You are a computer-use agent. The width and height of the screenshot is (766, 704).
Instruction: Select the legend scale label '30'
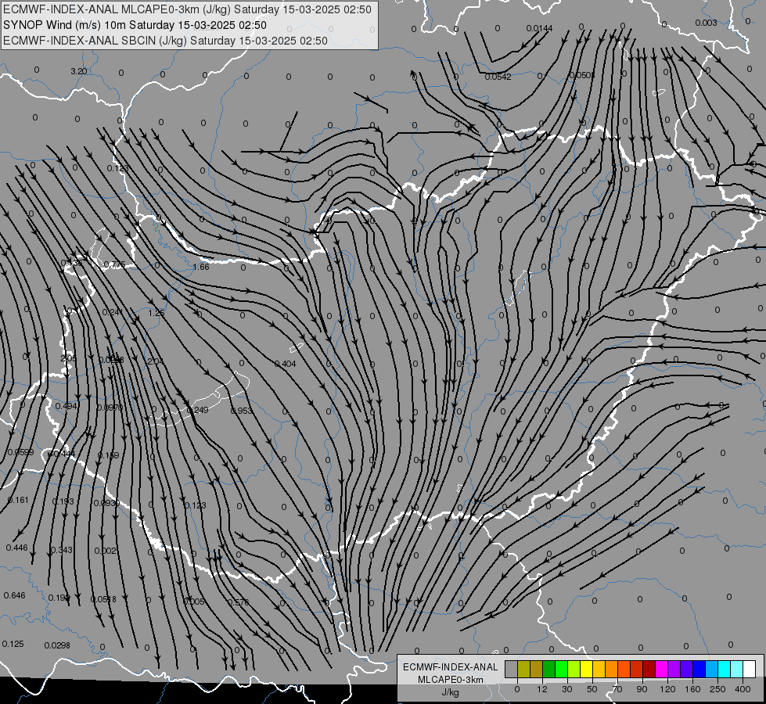pyautogui.click(x=567, y=689)
